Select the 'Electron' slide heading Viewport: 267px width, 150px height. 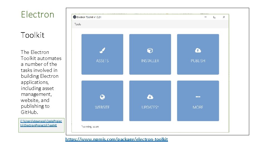click(38, 14)
